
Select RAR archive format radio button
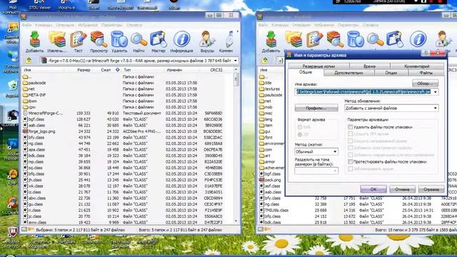(x=300, y=127)
